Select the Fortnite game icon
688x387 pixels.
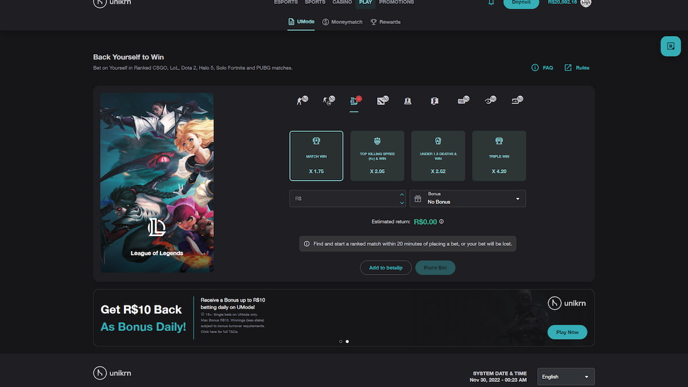pos(434,100)
